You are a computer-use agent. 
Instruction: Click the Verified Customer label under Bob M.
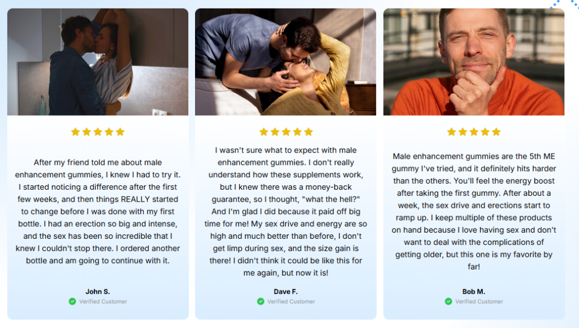click(479, 301)
